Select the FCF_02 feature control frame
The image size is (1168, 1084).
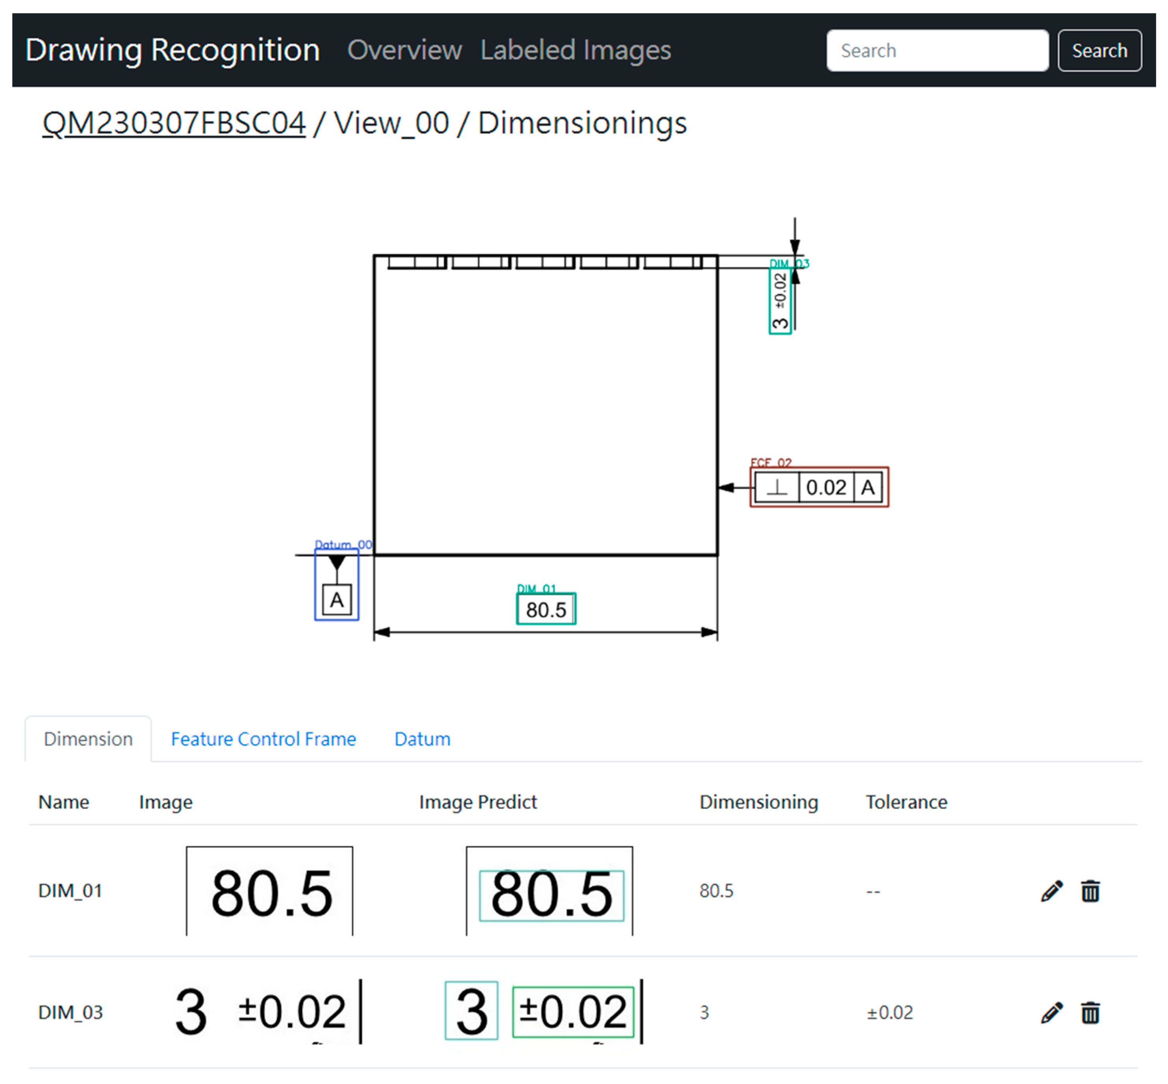[819, 487]
